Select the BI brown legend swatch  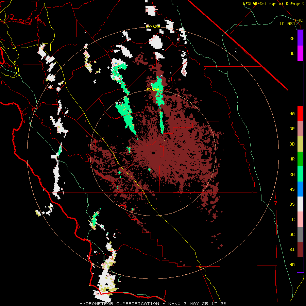point(300,250)
